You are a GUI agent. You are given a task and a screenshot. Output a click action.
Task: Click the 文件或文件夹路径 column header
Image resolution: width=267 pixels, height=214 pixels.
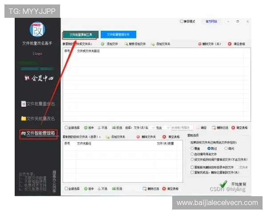(89, 51)
